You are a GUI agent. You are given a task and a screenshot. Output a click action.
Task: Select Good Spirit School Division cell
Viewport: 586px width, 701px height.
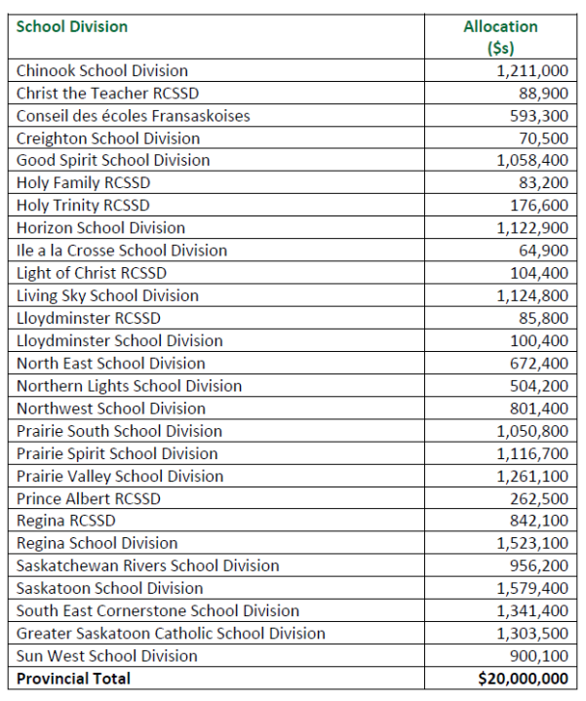[113, 160]
